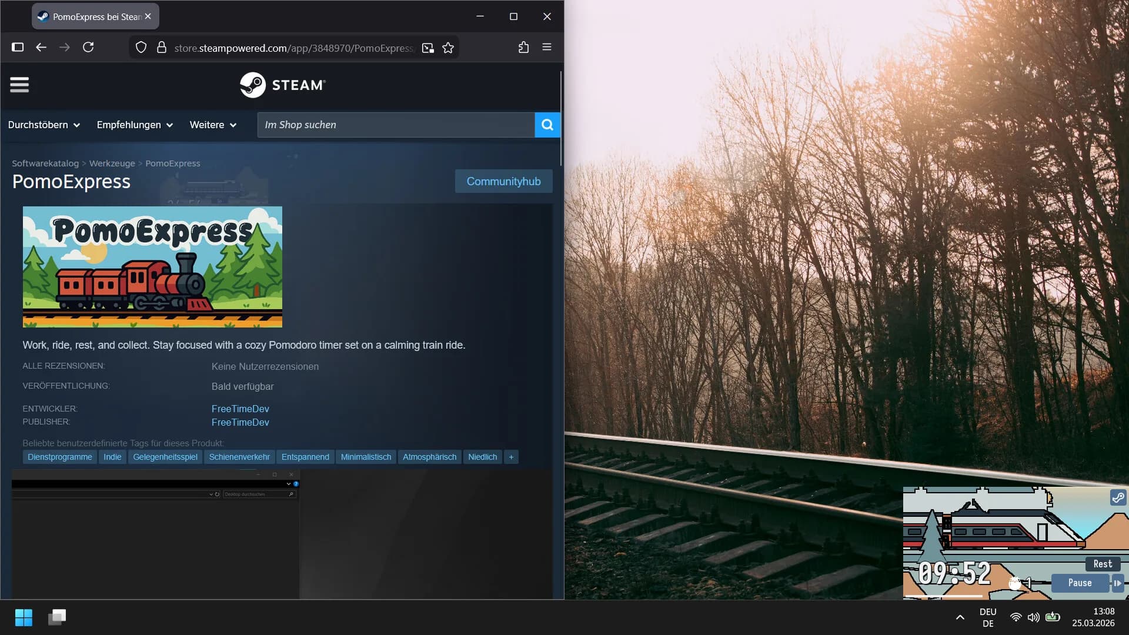1129x635 pixels.
Task: Select the Niedlich tag
Action: pyautogui.click(x=483, y=457)
